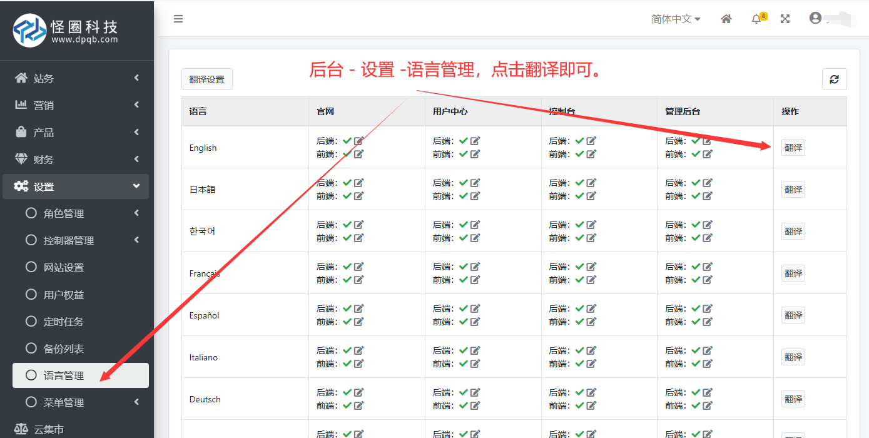This screenshot has width=869, height=438.
Task: Expand the 角色管理 submenu
Action: (x=76, y=213)
